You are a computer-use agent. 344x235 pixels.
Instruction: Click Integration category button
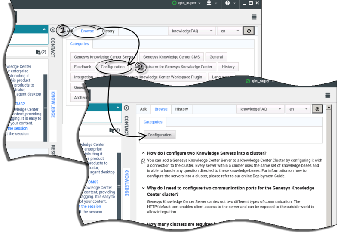click(x=83, y=77)
